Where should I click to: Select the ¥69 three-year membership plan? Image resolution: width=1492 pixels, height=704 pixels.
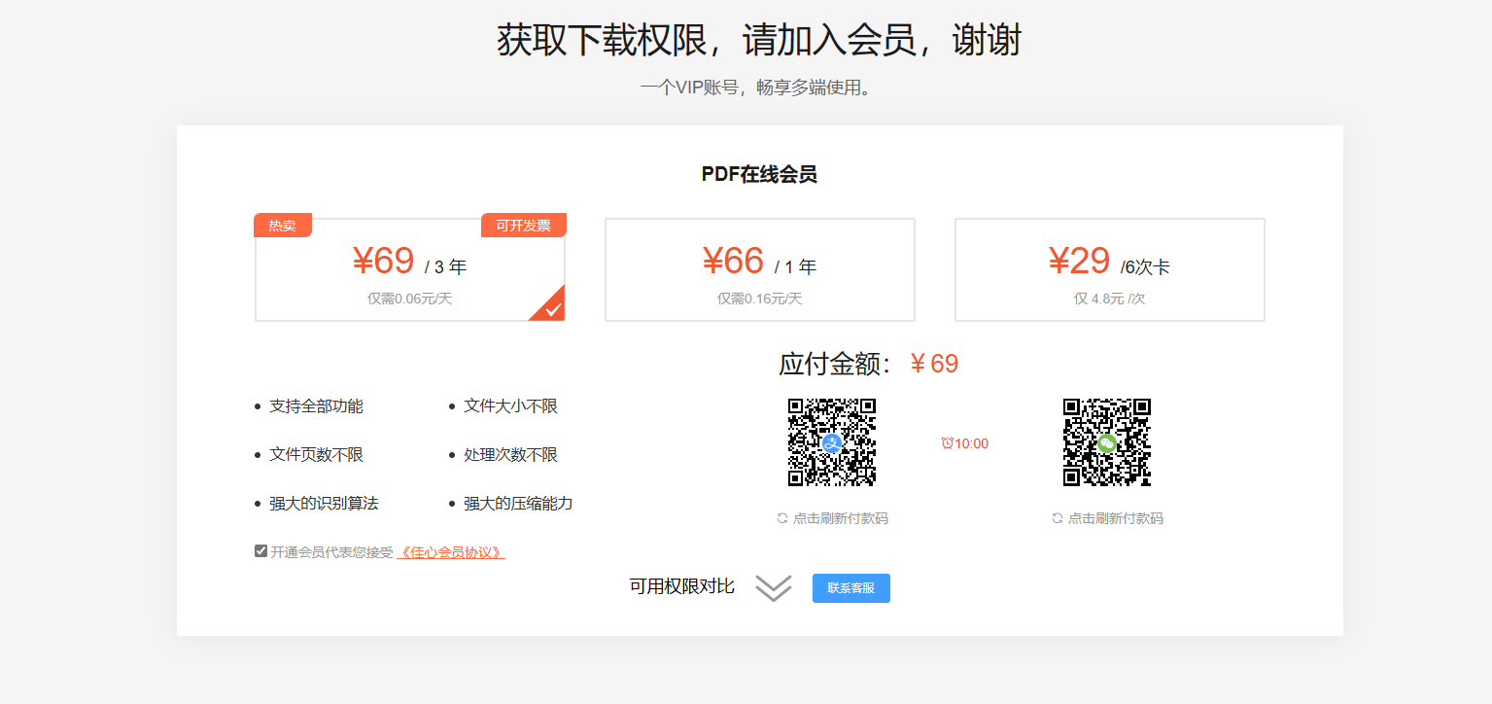tap(409, 269)
